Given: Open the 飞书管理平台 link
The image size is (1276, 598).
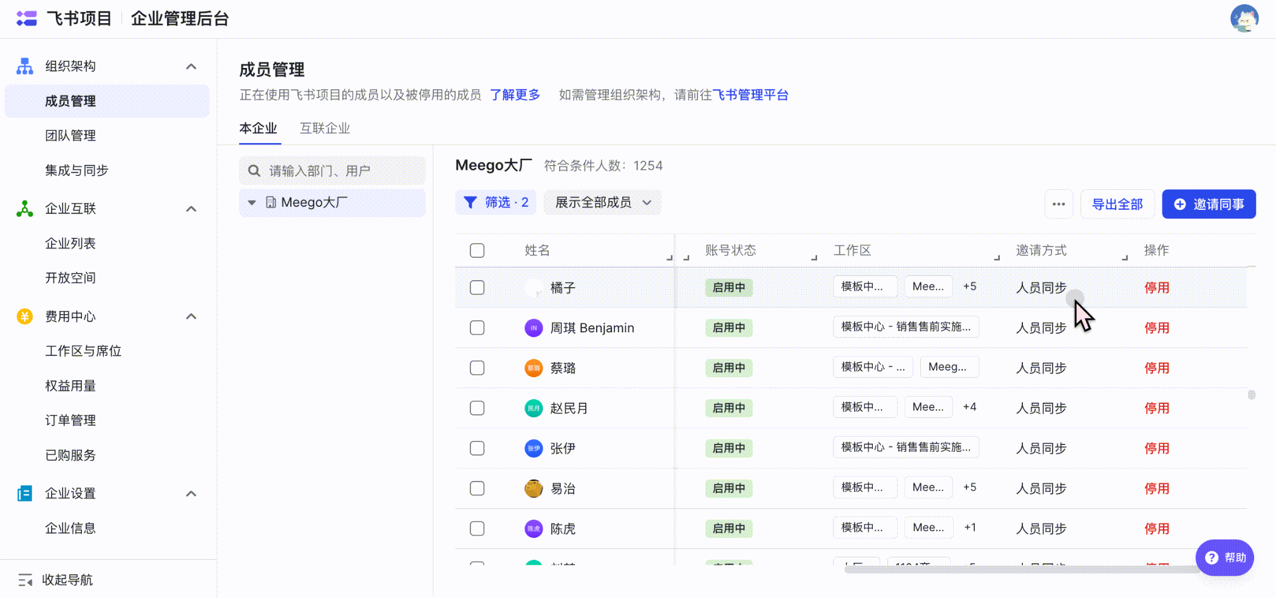Looking at the screenshot, I should point(750,95).
